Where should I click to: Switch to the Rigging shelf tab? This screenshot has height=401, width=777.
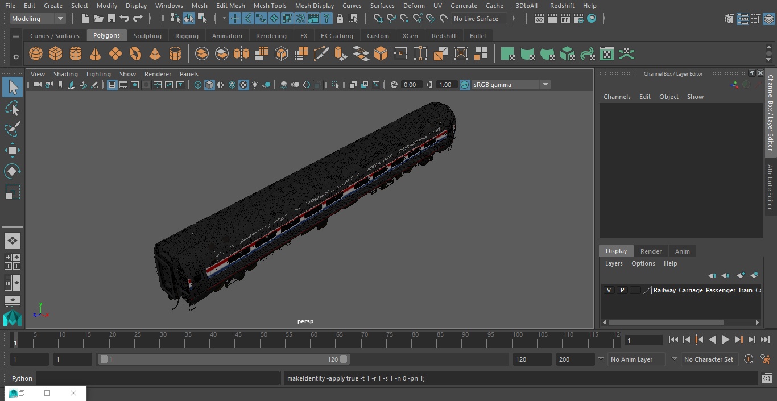point(187,36)
